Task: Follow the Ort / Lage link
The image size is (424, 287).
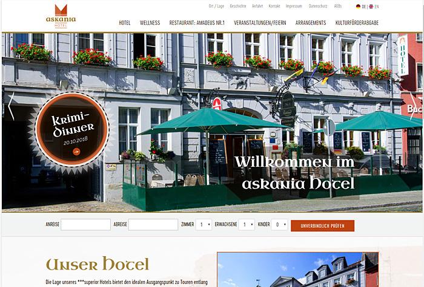Action: (x=216, y=6)
